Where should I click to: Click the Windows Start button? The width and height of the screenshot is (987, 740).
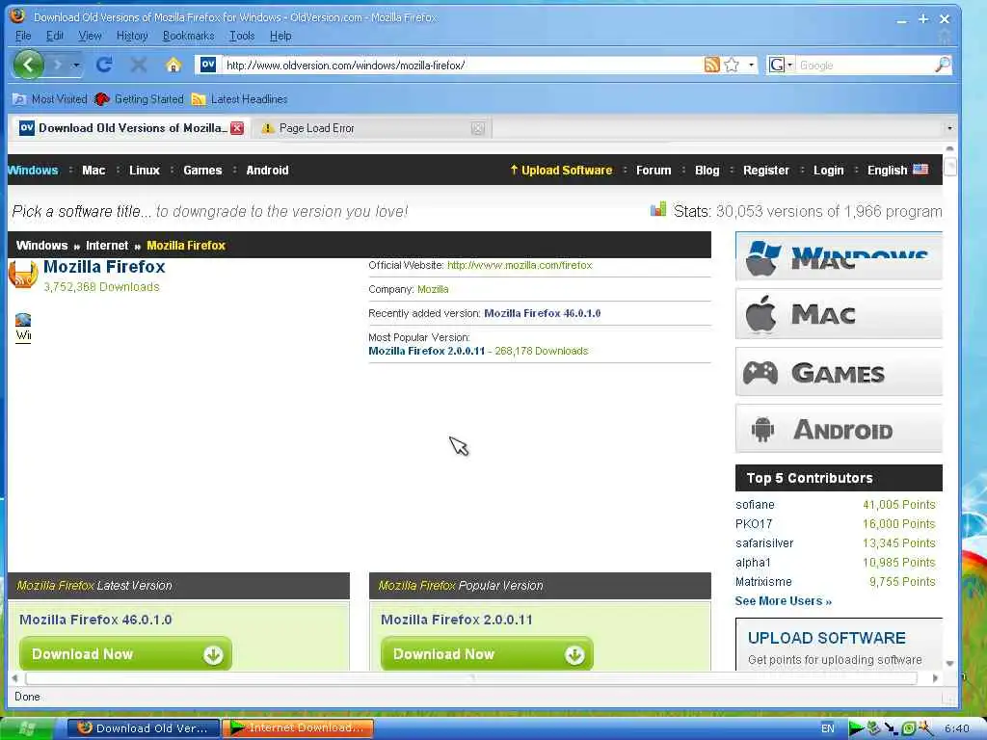[x=26, y=728]
